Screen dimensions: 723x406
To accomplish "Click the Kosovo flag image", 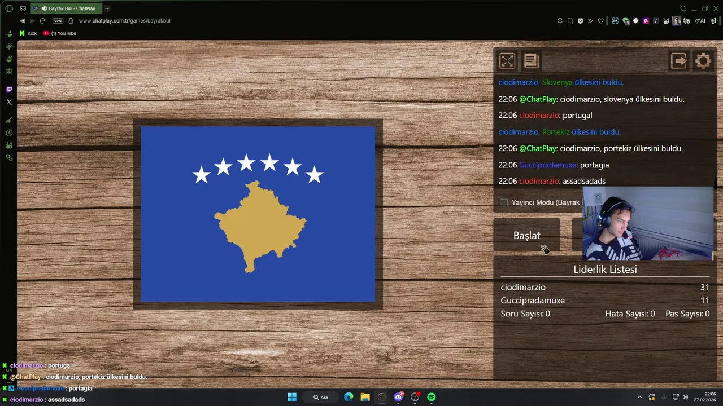I will (258, 214).
